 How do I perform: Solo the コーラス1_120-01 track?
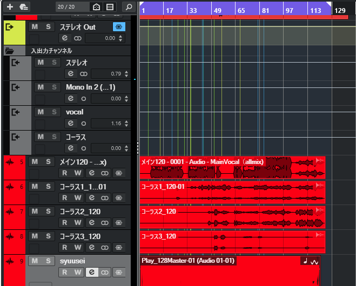pyautogui.click(x=49, y=186)
